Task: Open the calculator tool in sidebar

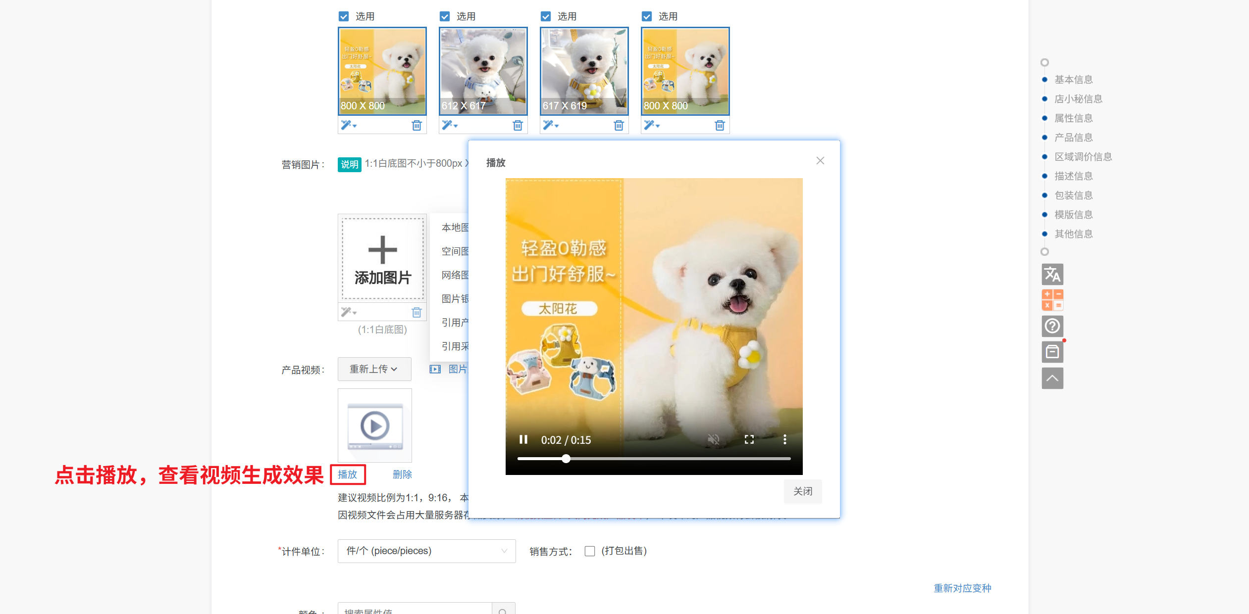Action: tap(1052, 300)
